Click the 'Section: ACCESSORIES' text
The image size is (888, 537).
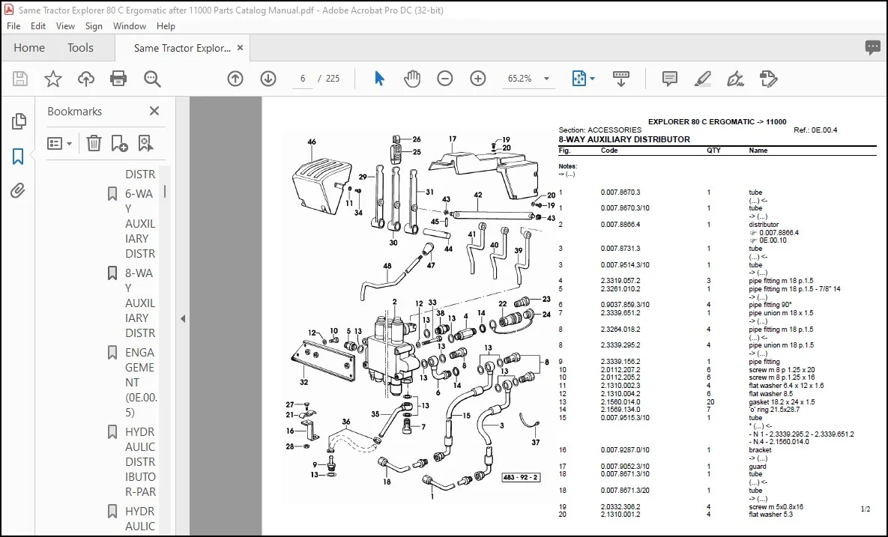[599, 130]
